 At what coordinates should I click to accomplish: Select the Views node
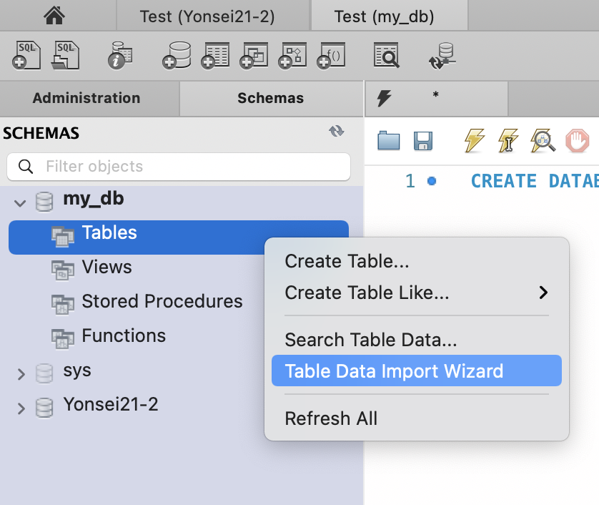107,267
